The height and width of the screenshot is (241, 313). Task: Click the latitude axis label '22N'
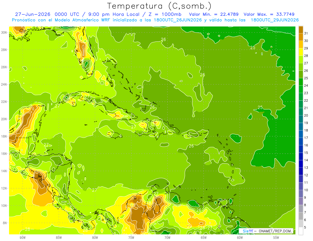(x=4, y=102)
